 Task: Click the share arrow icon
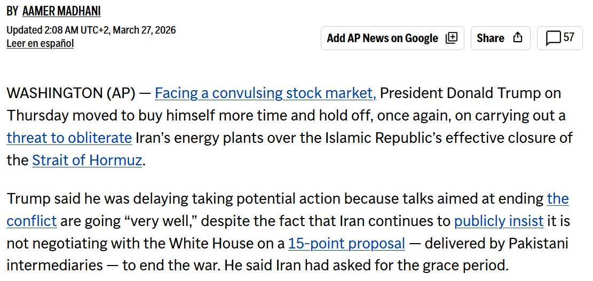[x=517, y=38]
